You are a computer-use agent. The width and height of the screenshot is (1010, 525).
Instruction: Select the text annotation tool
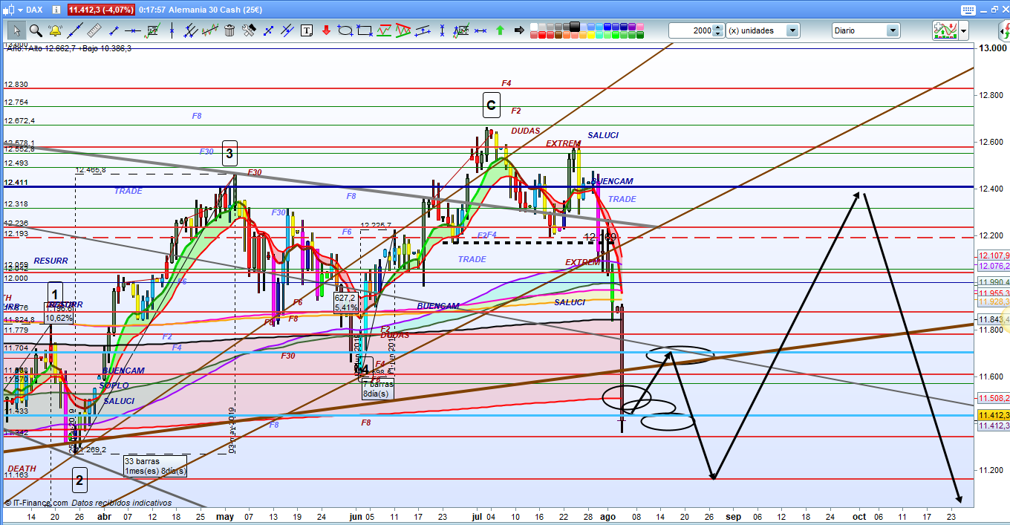(x=307, y=30)
